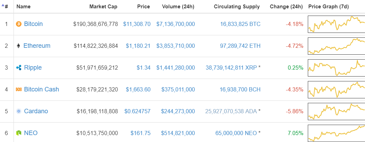Click the Ethereum diamond logo icon
The height and width of the screenshot is (142, 365).
tap(18, 46)
